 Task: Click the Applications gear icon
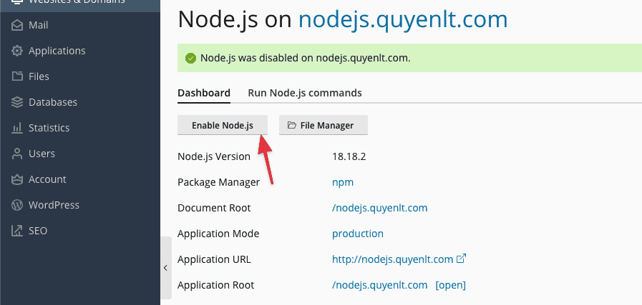coord(17,51)
